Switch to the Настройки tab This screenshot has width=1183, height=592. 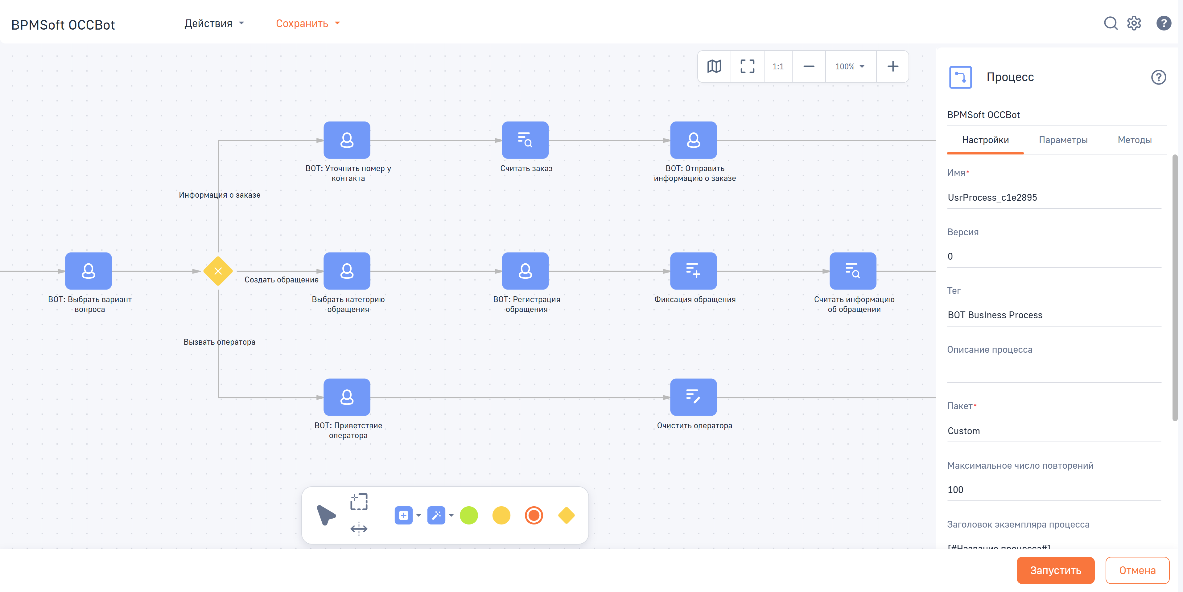[985, 140]
